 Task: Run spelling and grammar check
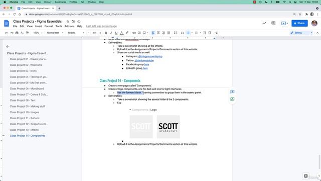(x=22, y=33)
